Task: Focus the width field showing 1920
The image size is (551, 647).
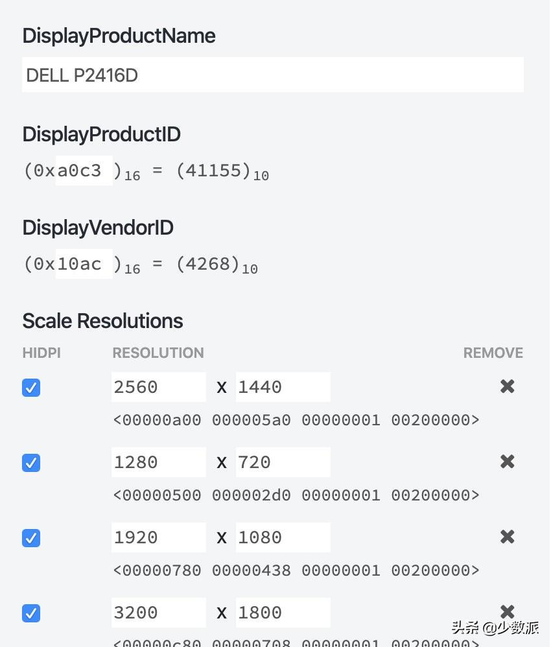Action: (158, 537)
